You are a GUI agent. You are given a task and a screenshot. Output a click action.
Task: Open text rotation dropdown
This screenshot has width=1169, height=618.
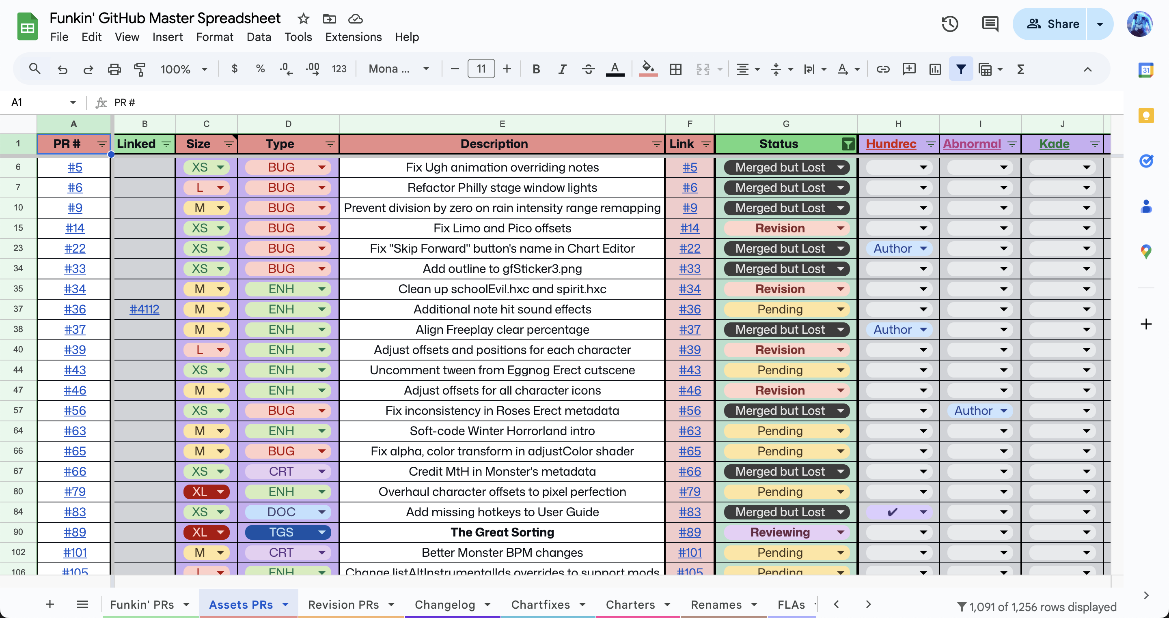pos(848,69)
